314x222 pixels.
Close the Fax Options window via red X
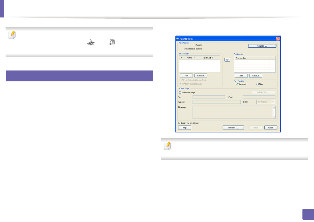tap(278, 39)
